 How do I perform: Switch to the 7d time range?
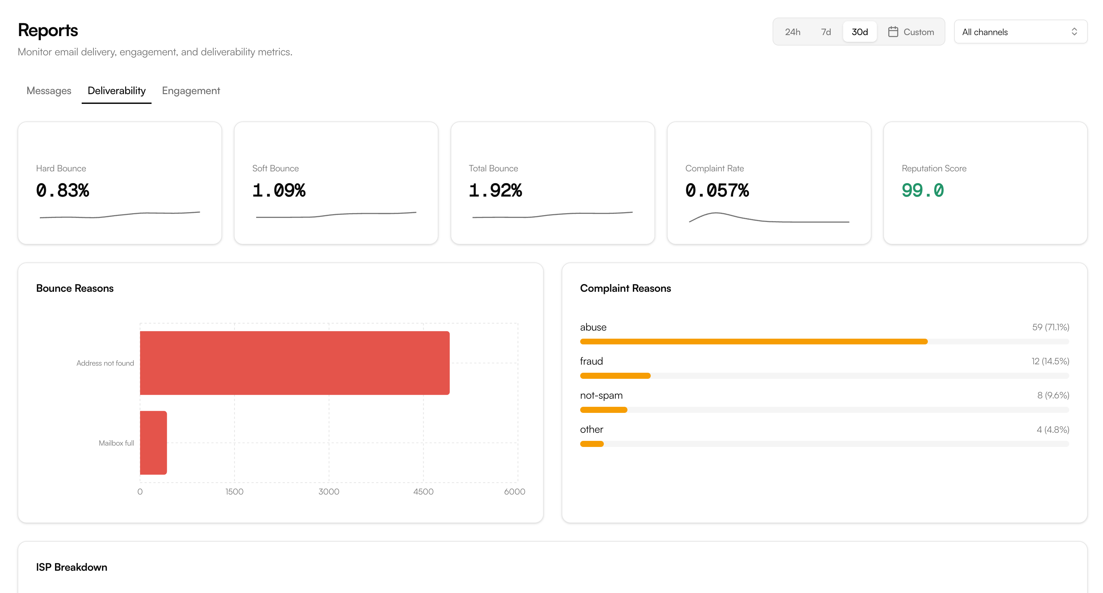(x=826, y=32)
